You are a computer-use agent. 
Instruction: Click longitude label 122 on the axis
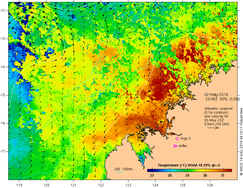[101, 185]
